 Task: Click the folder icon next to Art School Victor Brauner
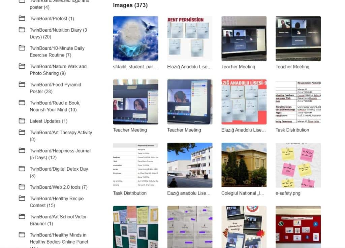pos(22,216)
